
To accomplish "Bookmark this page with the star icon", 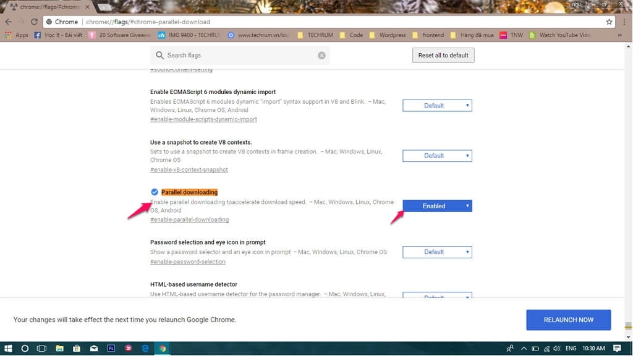I will coord(609,22).
